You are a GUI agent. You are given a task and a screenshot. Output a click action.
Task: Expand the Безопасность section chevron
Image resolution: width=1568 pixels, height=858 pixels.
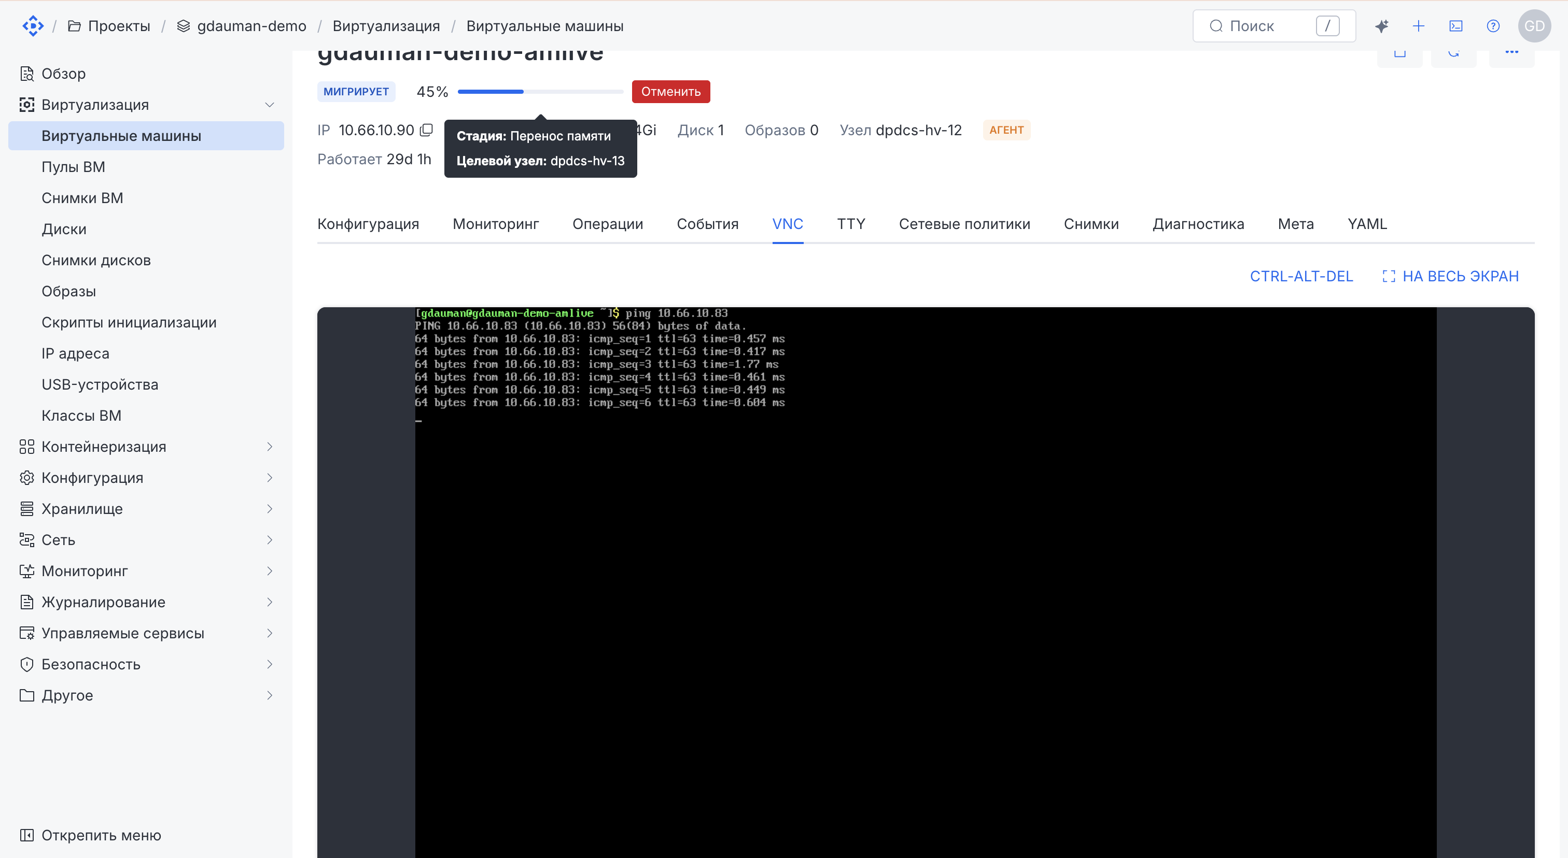(269, 664)
